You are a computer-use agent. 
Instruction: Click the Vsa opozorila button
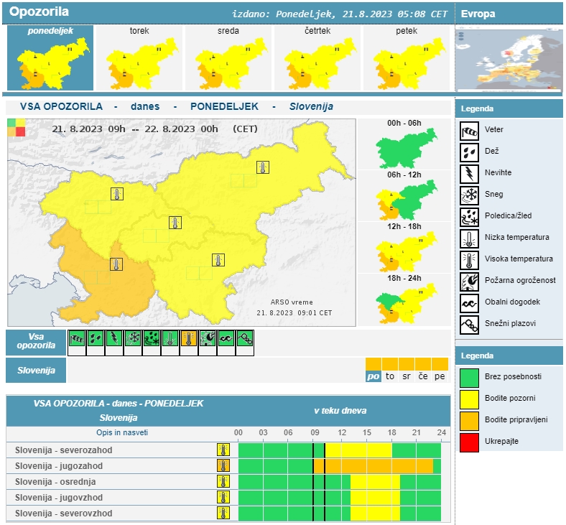(36, 342)
